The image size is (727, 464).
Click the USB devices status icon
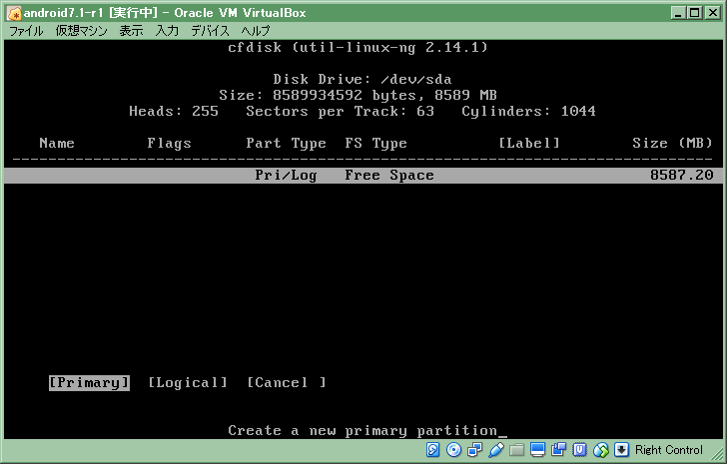click(x=495, y=450)
